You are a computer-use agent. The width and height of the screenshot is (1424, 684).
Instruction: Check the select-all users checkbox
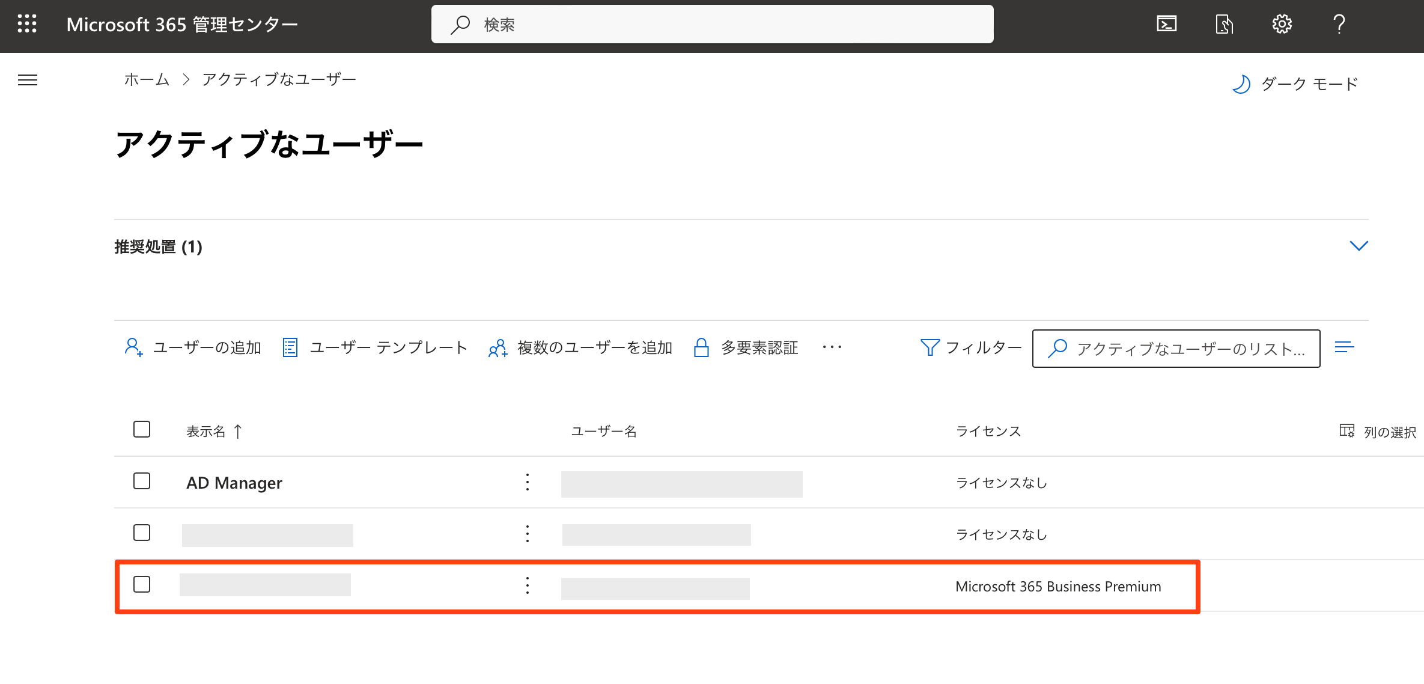[x=142, y=429]
